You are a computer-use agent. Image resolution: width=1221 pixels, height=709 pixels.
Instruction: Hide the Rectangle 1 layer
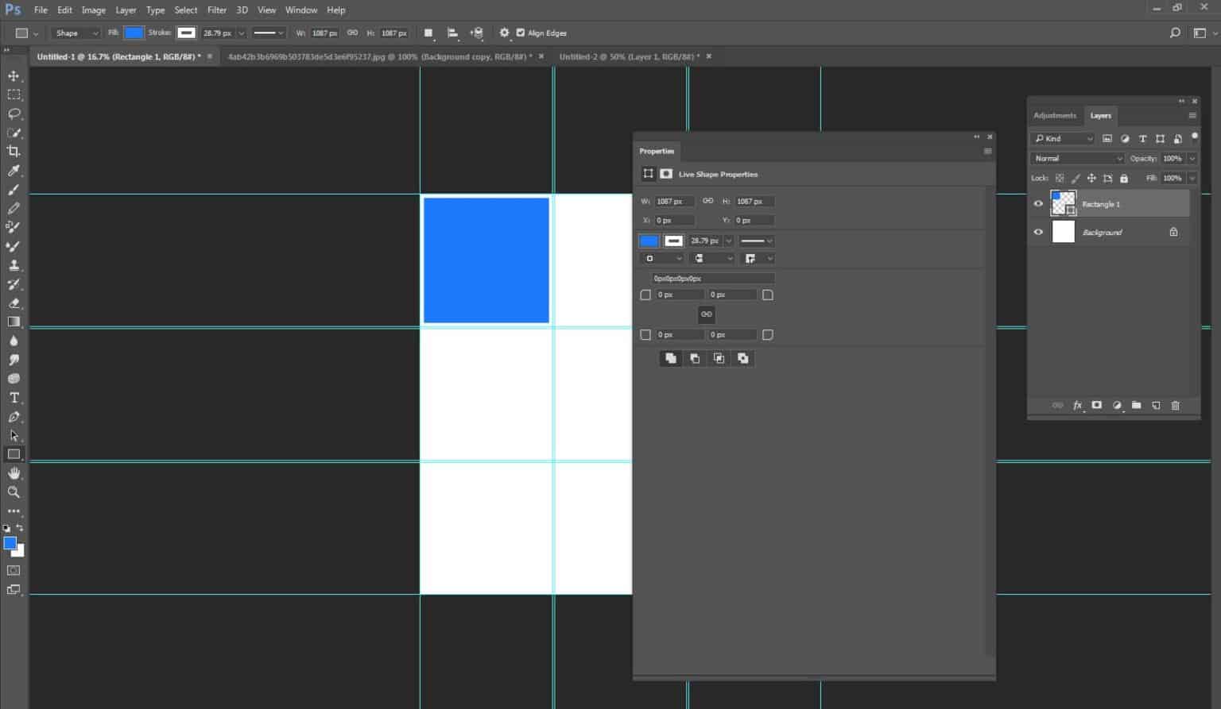tap(1038, 204)
